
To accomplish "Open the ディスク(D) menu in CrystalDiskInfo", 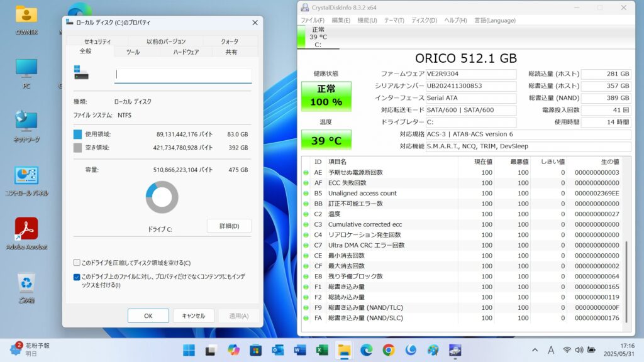I will (x=424, y=20).
